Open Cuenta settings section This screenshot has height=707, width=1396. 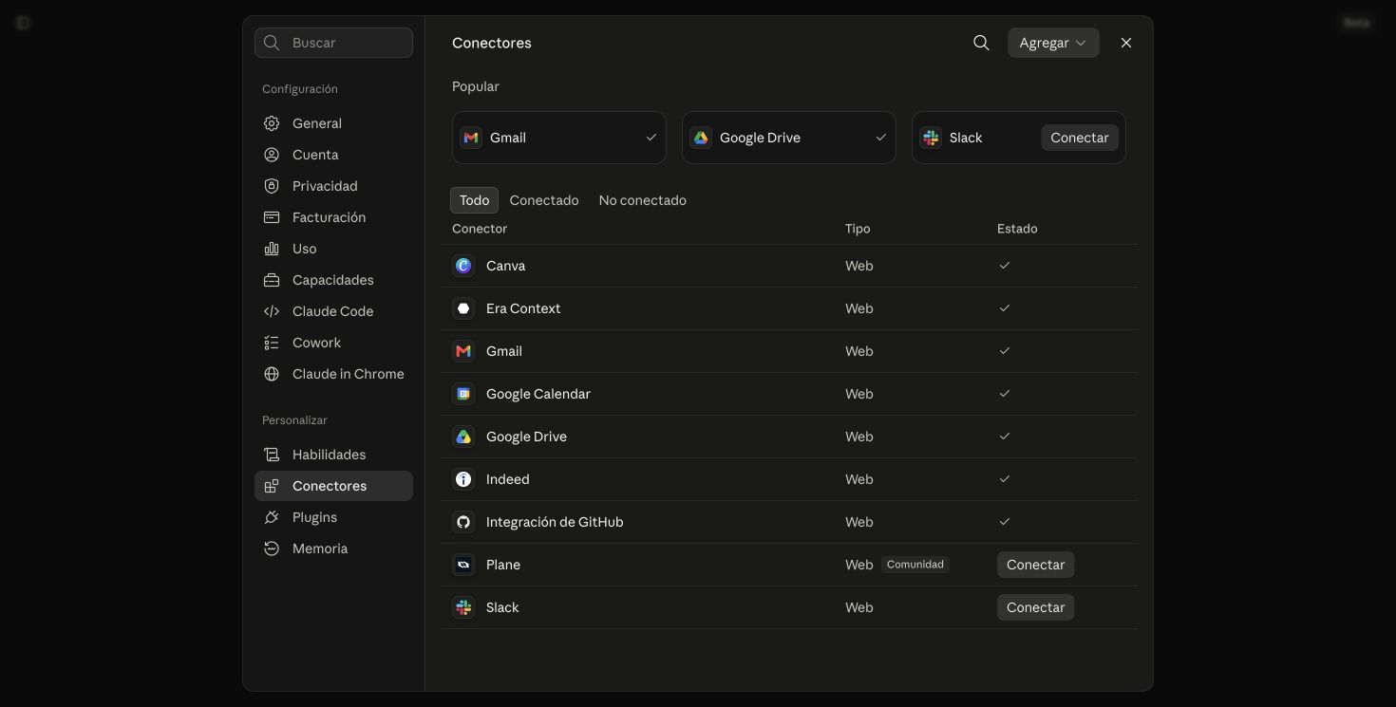pos(333,155)
